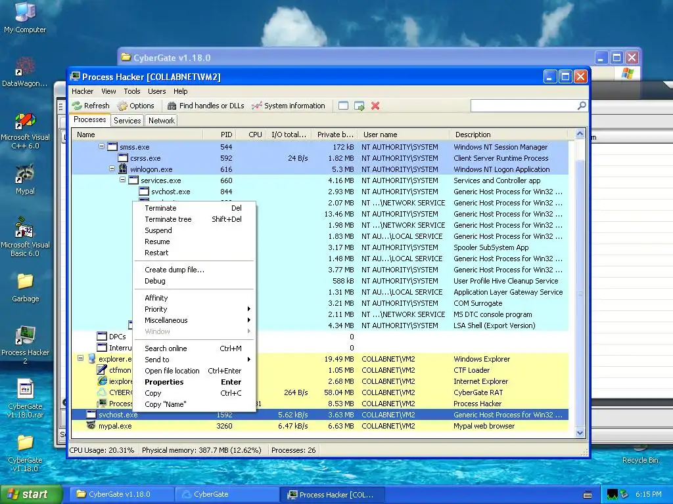Click the iexplore process icon
Screen dimensions: 673x504
point(102,381)
